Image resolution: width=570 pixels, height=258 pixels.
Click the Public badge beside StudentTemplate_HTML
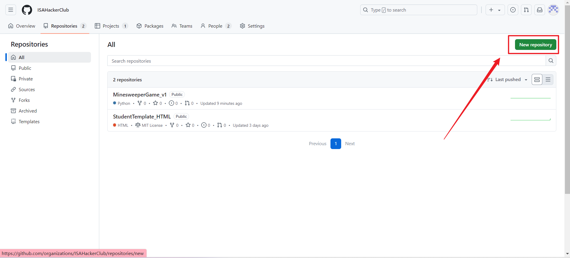point(181,116)
